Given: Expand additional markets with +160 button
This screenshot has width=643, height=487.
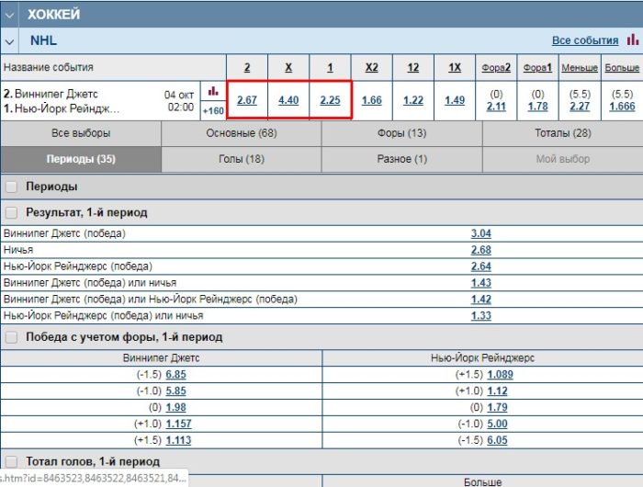Looking at the screenshot, I should (213, 110).
